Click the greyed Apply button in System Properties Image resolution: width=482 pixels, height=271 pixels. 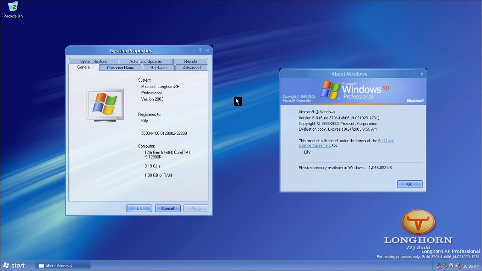[196, 209]
